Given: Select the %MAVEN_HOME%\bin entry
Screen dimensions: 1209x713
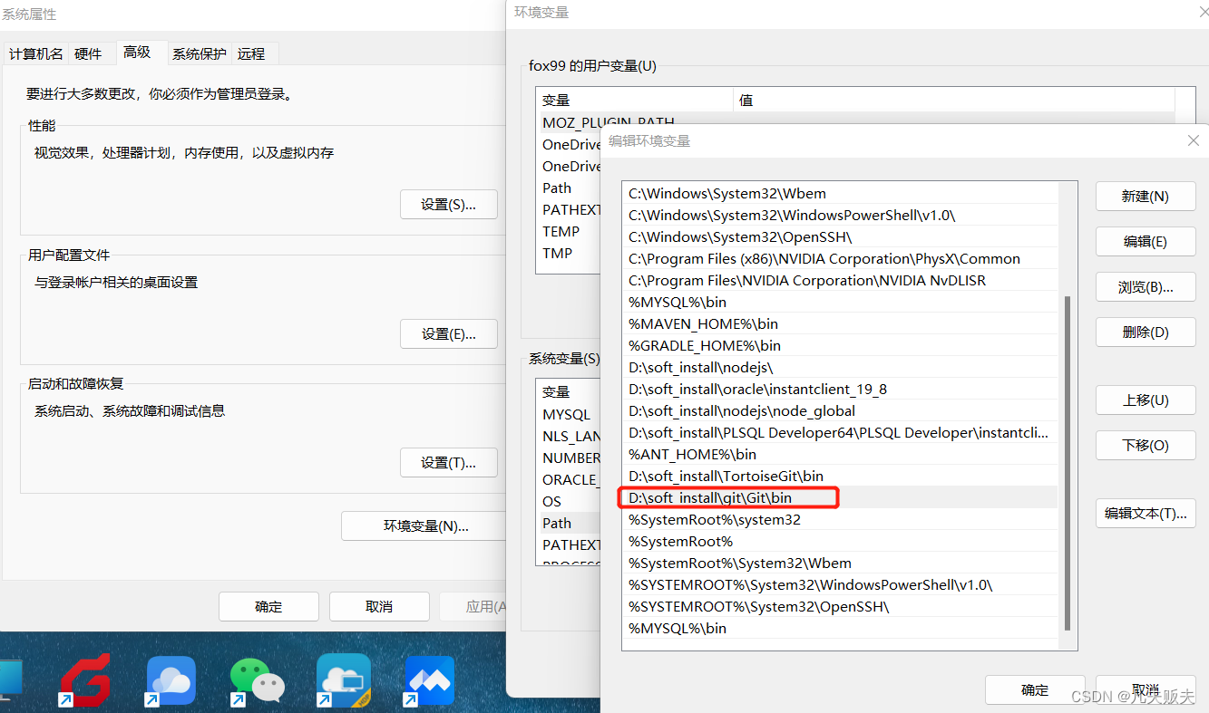Looking at the screenshot, I should 840,323.
